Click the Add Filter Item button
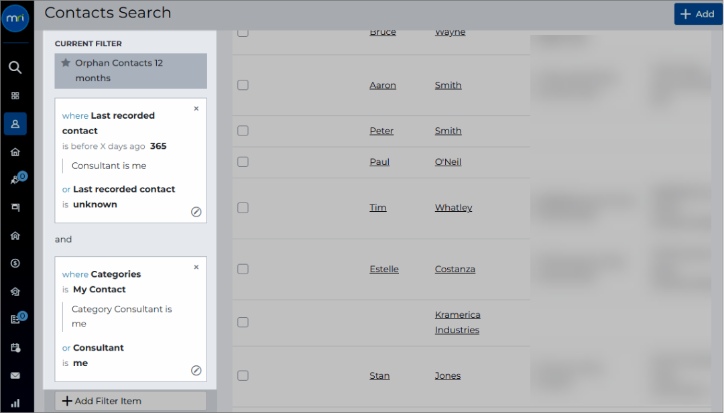724x413 pixels. [x=131, y=401]
